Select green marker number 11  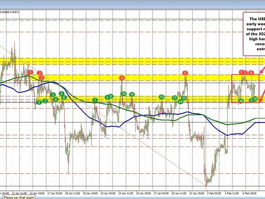tap(132, 94)
